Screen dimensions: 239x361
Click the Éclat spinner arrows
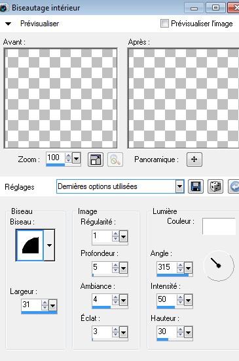(115, 332)
